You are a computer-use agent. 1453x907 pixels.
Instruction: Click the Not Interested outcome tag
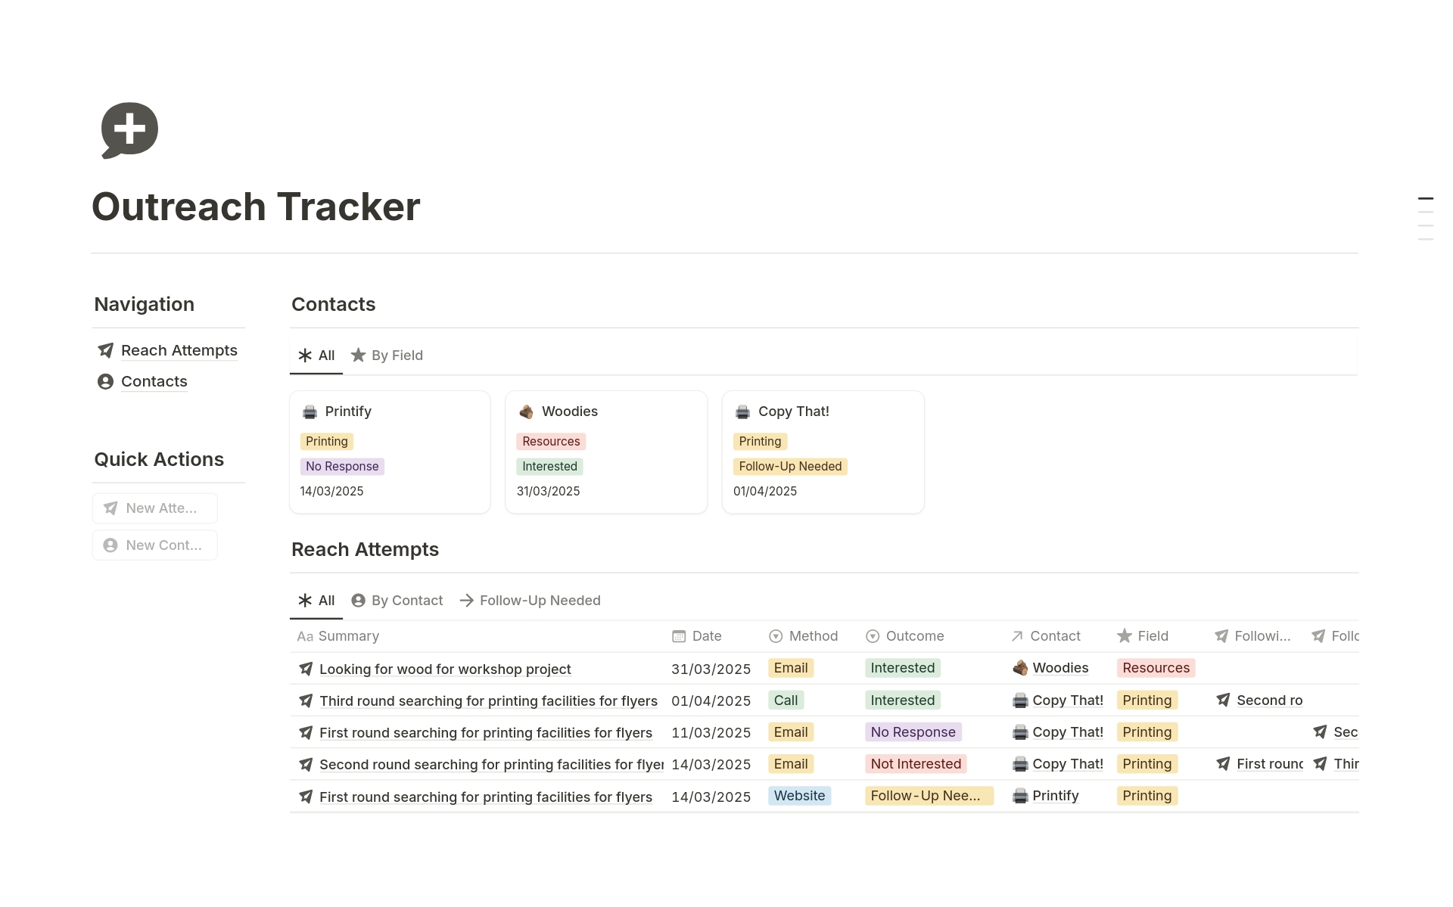click(x=915, y=764)
